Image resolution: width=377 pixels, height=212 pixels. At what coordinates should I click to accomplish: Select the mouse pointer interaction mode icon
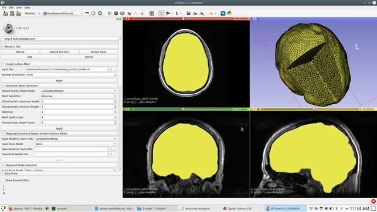(161, 13)
